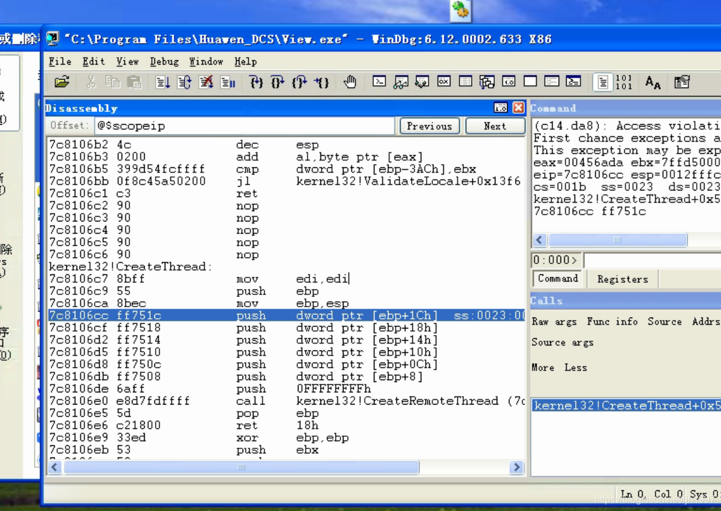Click the Disassembly scroll right arrow

pos(516,467)
